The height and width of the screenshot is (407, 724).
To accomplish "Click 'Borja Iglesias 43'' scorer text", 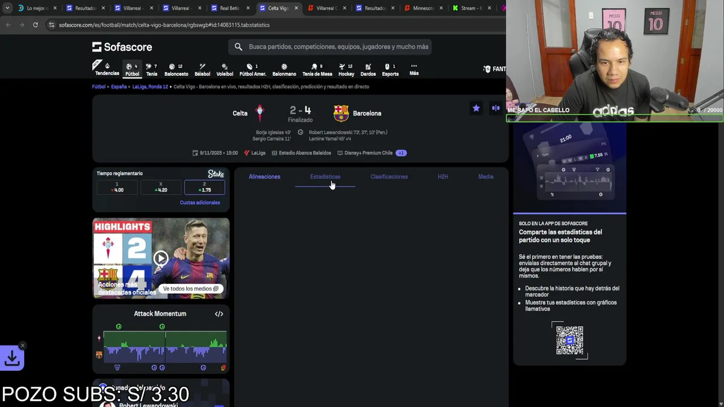I will 273,132.
